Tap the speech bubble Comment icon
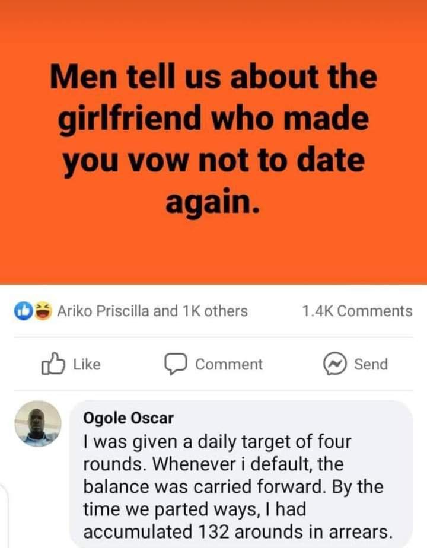 tap(176, 364)
